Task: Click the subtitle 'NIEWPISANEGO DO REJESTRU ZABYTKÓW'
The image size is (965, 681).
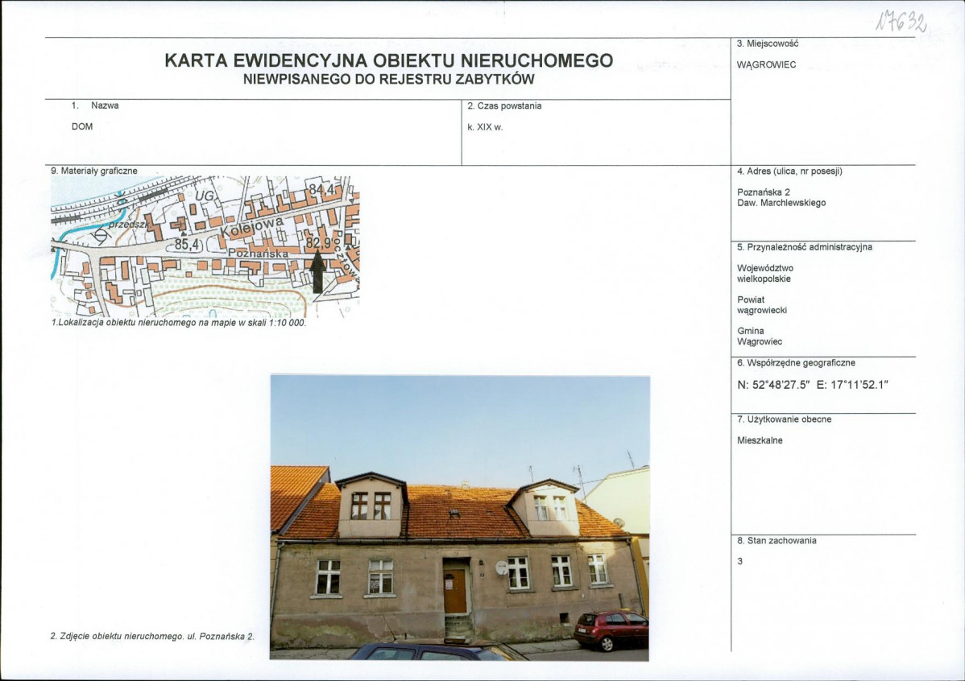Action: coord(389,80)
